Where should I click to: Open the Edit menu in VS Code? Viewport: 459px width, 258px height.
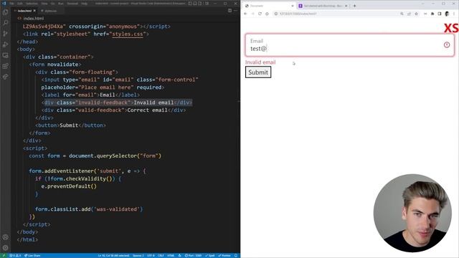click(x=19, y=4)
